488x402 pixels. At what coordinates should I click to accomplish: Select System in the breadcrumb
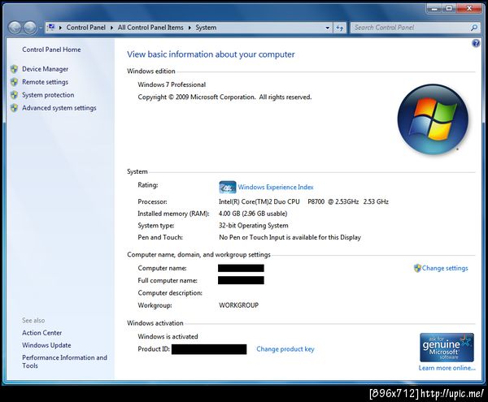click(x=206, y=28)
